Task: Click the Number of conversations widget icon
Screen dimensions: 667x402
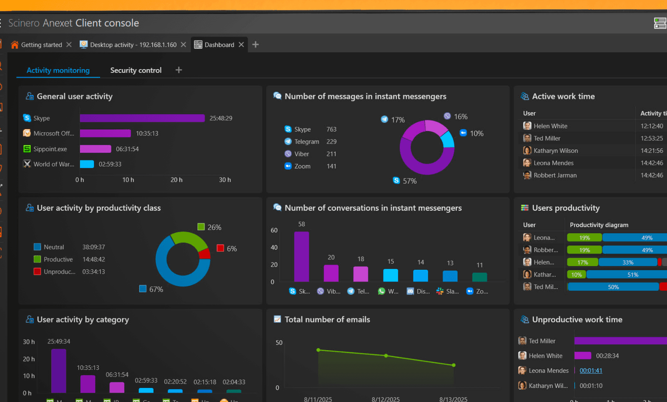Action: 277,207
